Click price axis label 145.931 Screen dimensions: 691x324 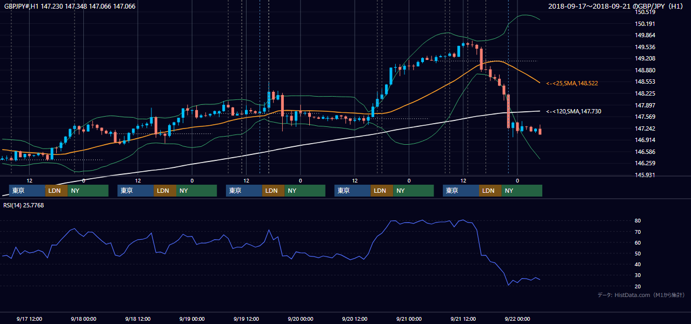pos(646,175)
